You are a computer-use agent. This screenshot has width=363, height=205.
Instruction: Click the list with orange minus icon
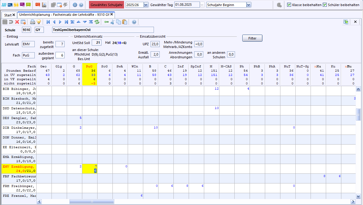coord(23,22)
